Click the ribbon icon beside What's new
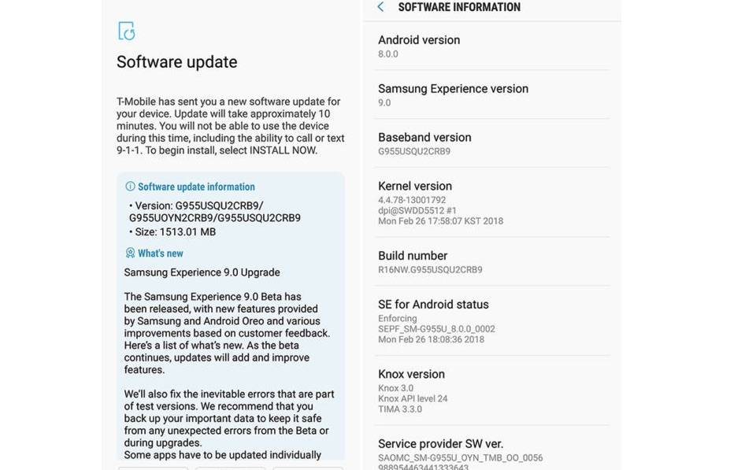730x470 pixels. pyautogui.click(x=131, y=254)
